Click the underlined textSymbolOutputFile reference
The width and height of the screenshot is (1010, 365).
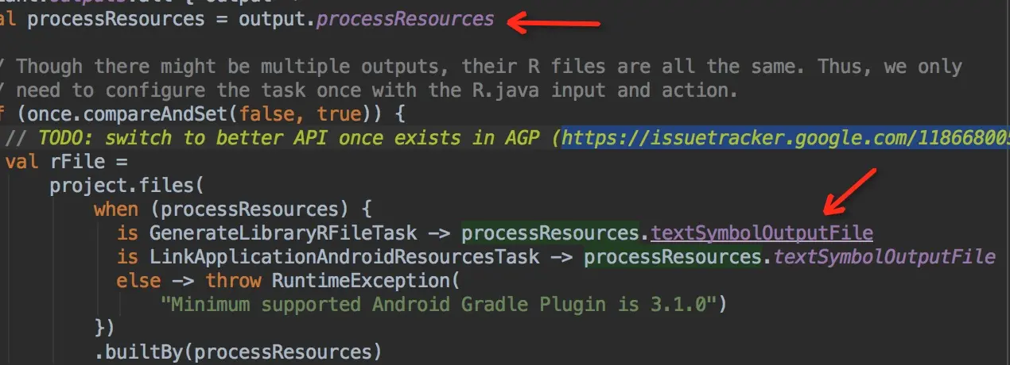pos(761,233)
